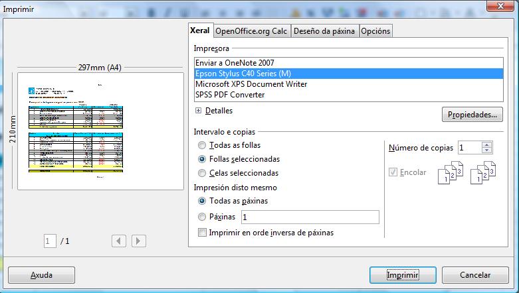Open the Deseño da páxina tab
519x293 pixels.
coord(324,31)
